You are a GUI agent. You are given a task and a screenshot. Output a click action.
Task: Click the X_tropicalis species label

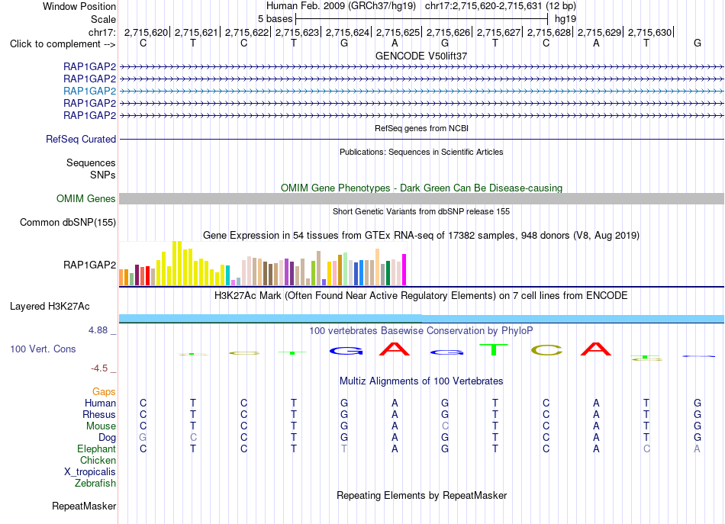(90, 472)
